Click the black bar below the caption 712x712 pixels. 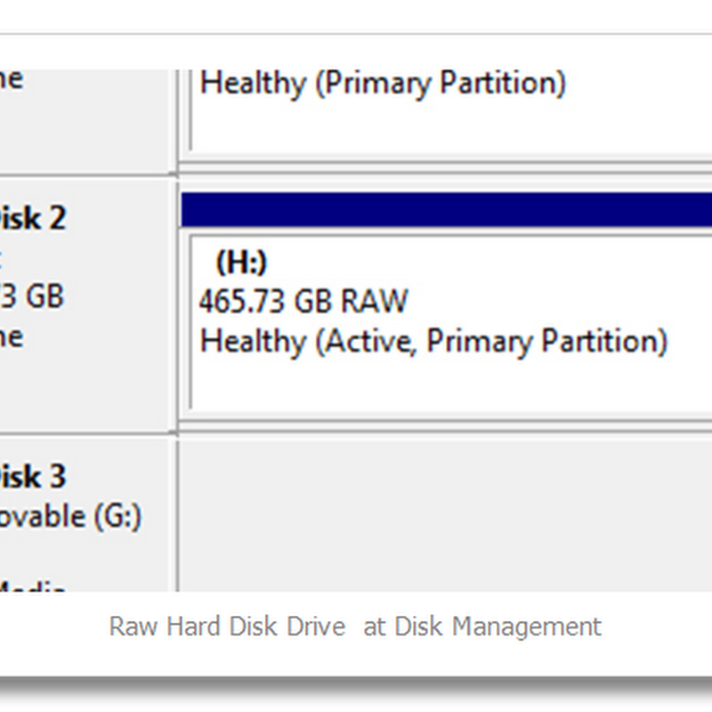(x=356, y=690)
